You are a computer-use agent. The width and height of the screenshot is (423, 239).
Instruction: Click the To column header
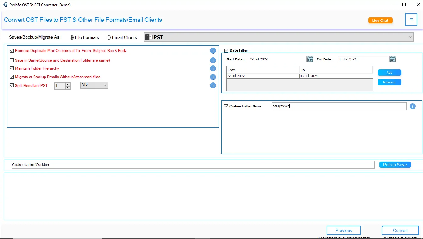coord(336,70)
